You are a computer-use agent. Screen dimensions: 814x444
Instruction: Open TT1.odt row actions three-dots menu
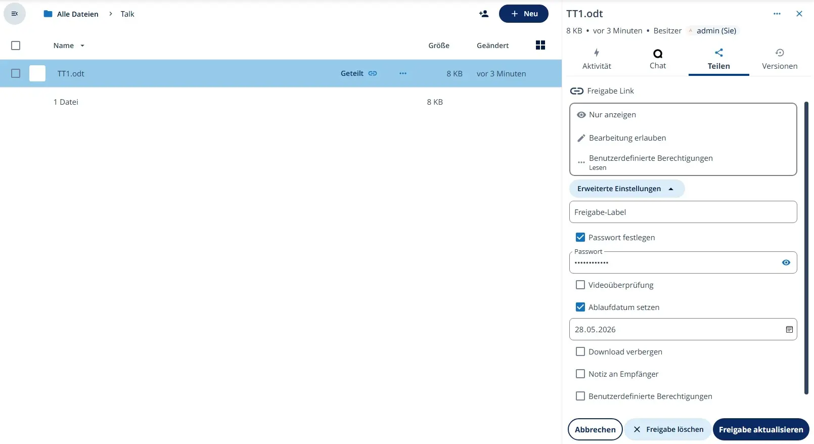click(403, 73)
